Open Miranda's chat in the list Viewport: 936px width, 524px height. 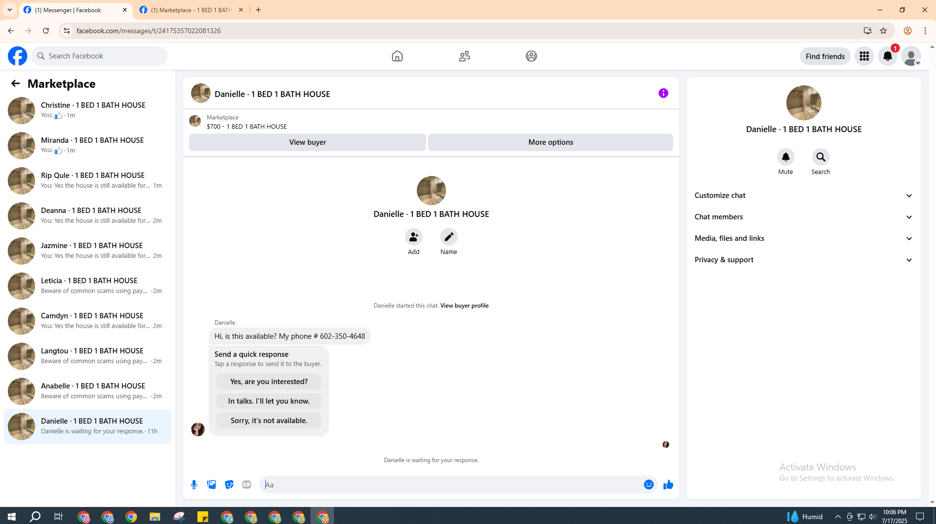(x=88, y=146)
